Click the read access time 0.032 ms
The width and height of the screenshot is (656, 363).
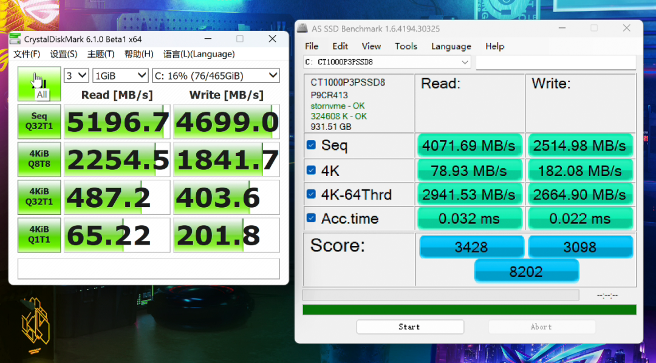point(470,219)
